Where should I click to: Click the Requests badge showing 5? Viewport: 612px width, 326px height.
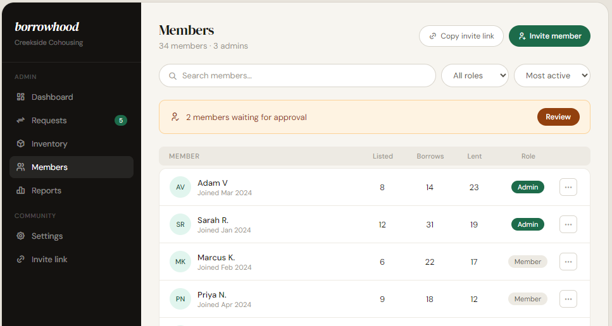click(121, 120)
